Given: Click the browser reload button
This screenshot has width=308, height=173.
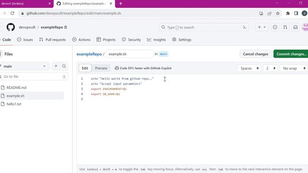Looking at the screenshot, I should (x=12, y=13).
